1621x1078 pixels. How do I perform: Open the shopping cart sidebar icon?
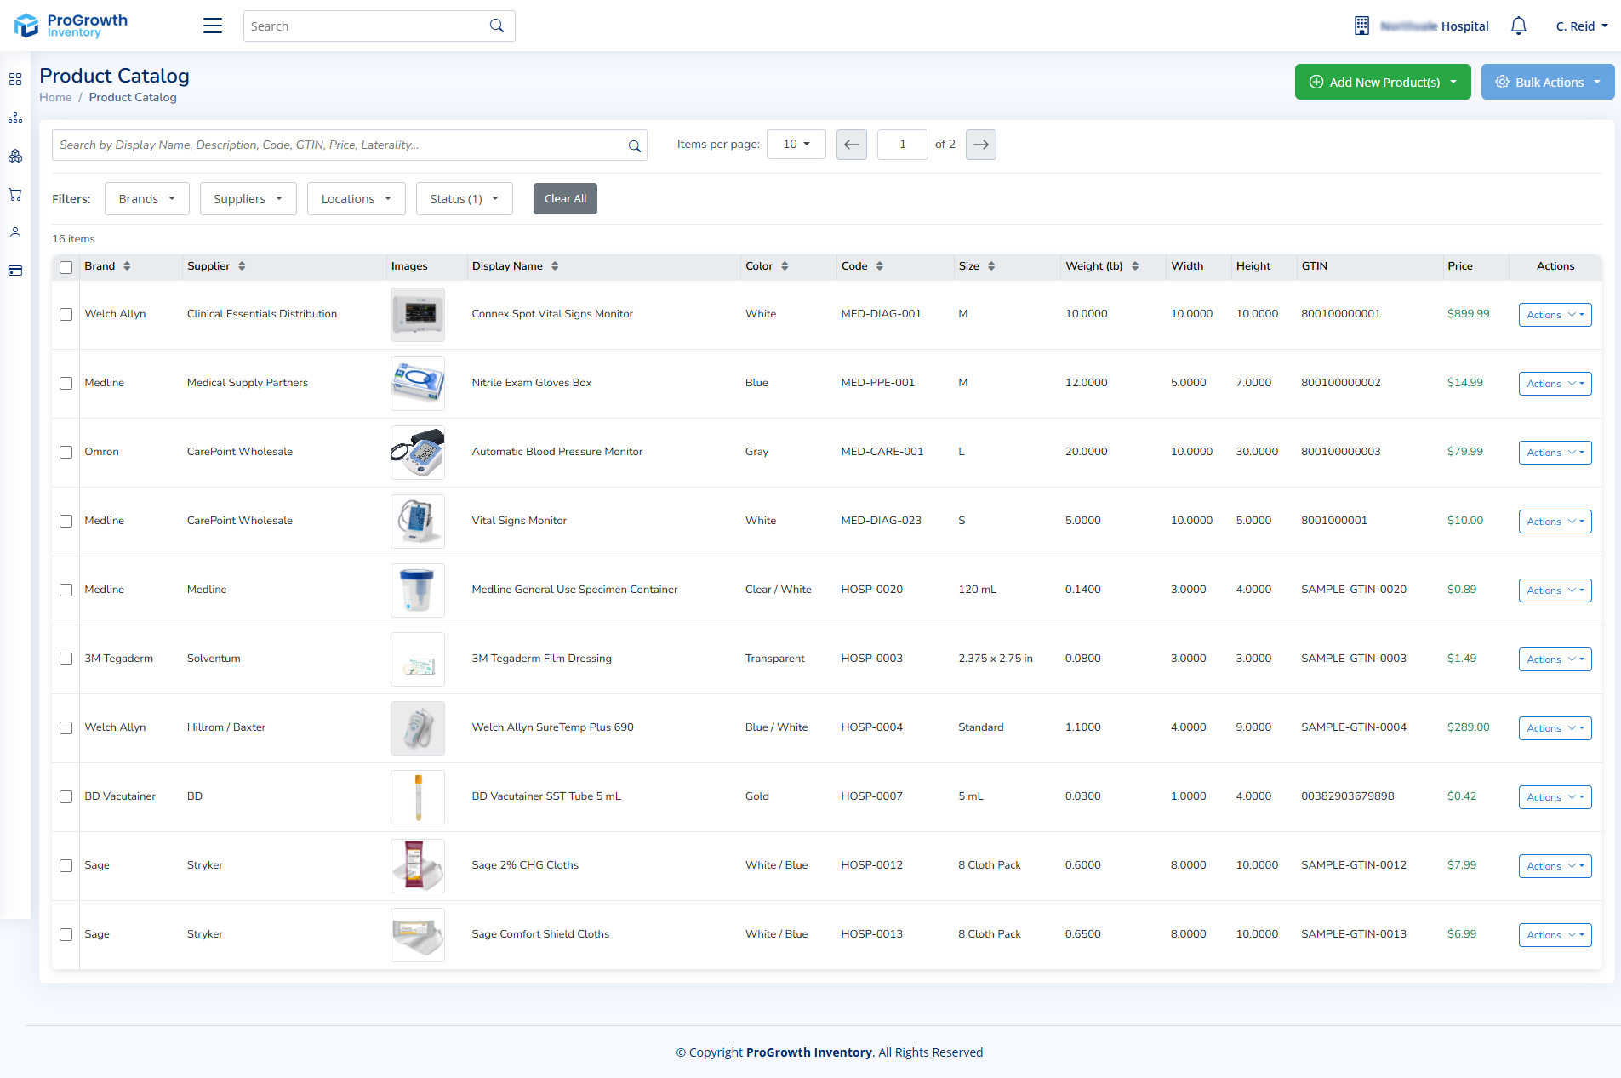click(15, 194)
